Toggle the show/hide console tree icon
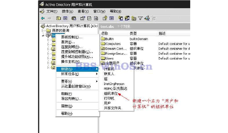The image size is (228, 133). [65, 18]
